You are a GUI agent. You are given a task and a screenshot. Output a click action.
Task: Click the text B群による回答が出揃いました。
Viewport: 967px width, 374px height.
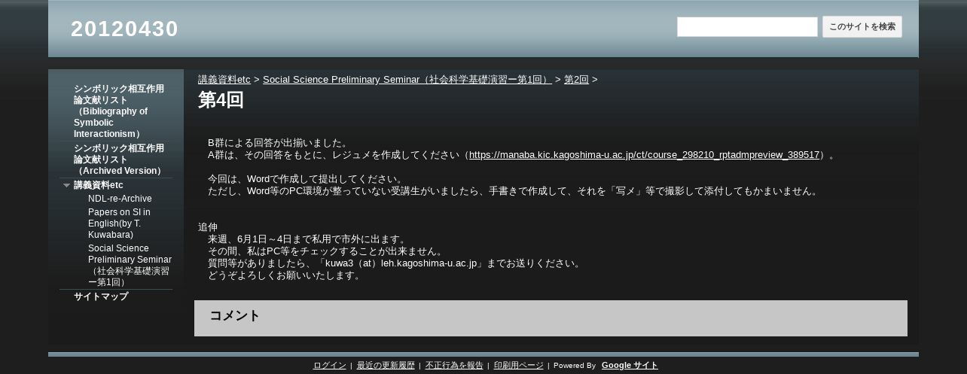coord(279,143)
